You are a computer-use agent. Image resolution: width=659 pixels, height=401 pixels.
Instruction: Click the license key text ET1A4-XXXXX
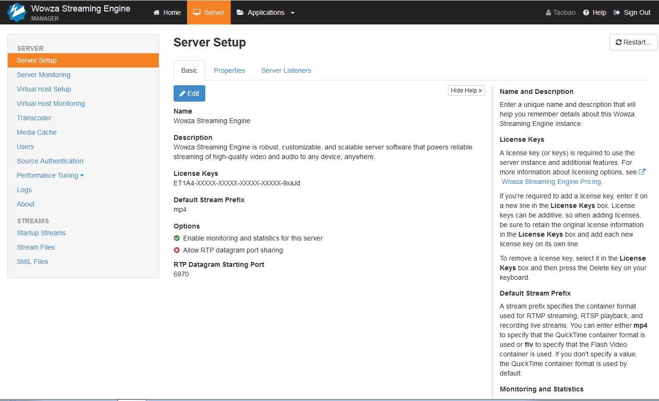pyautogui.click(x=237, y=183)
